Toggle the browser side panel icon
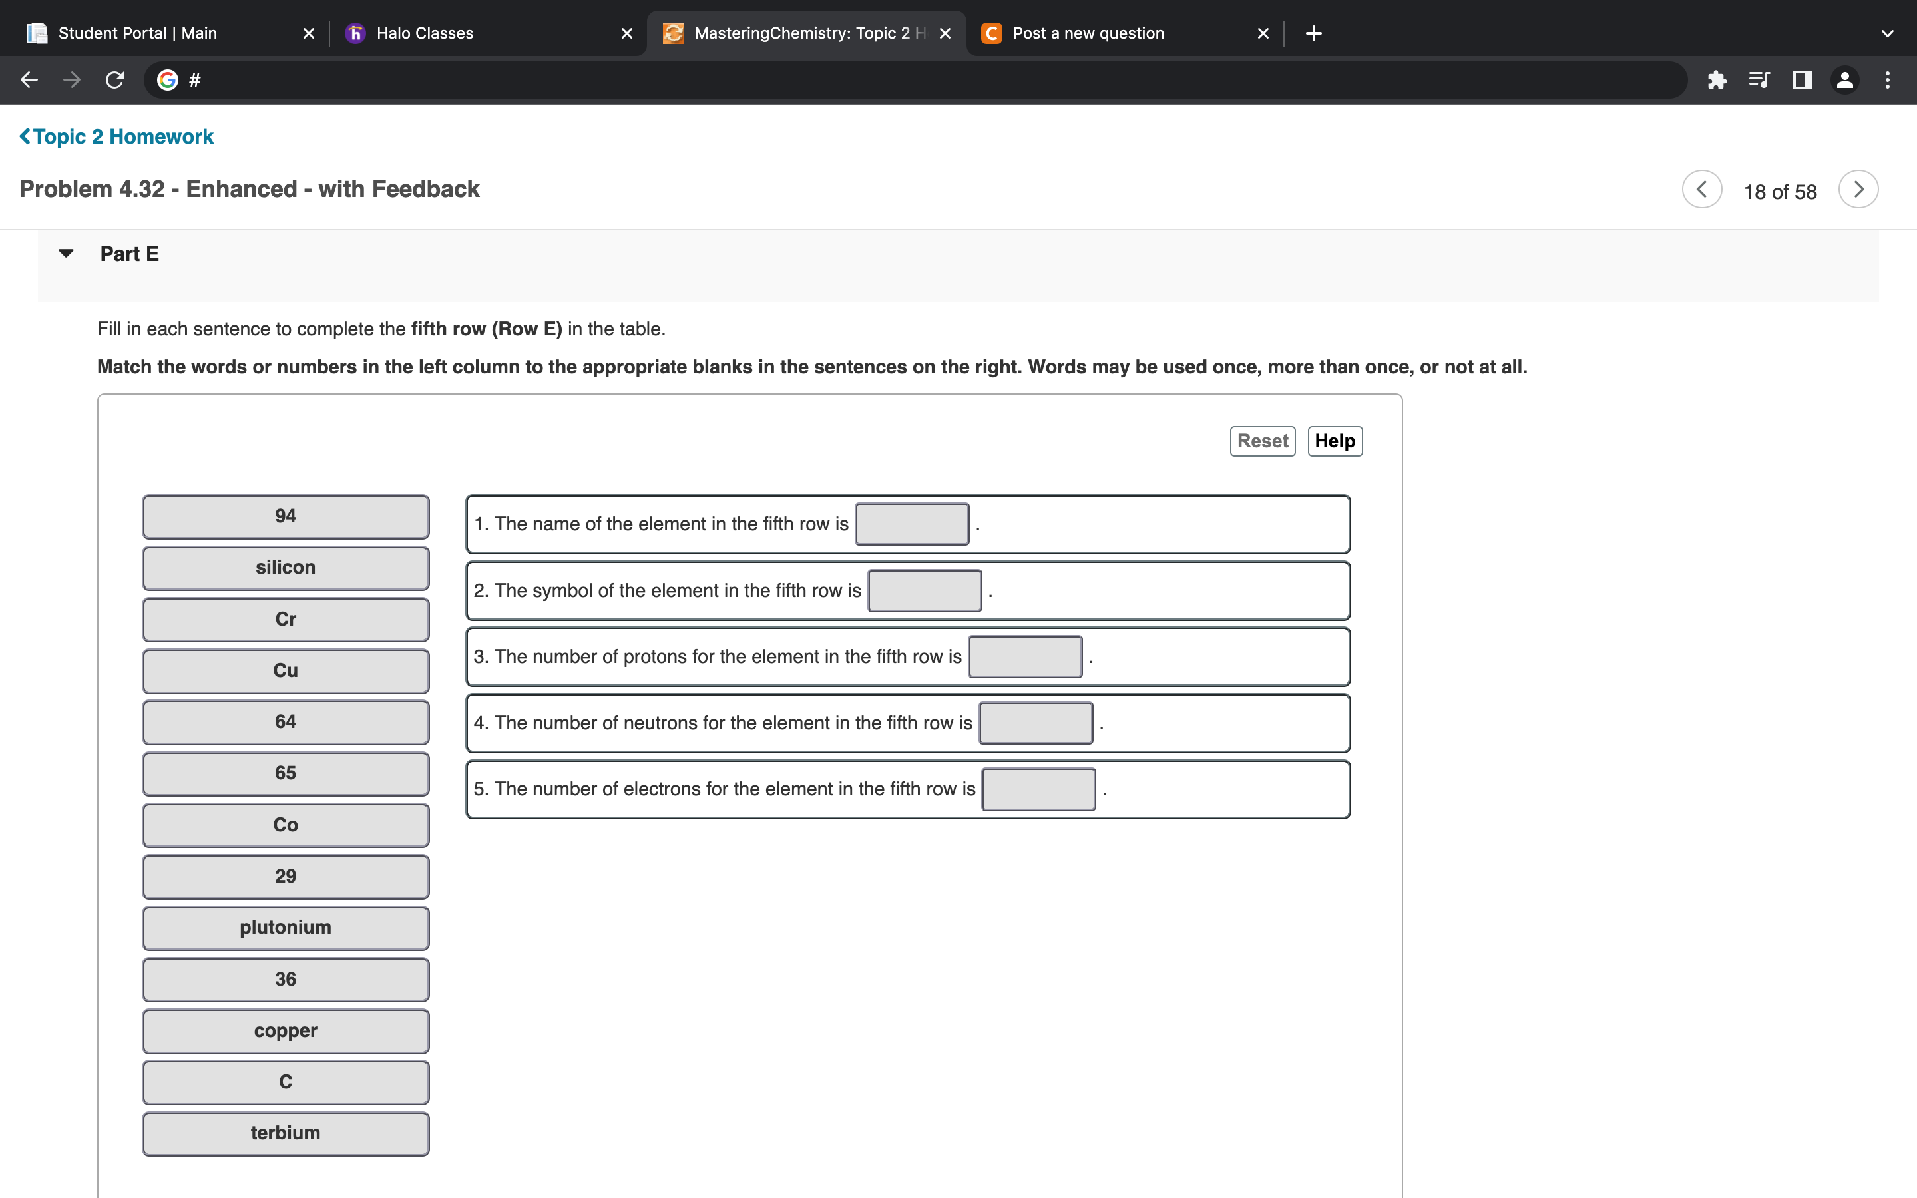The width and height of the screenshot is (1917, 1198). 1802,80
